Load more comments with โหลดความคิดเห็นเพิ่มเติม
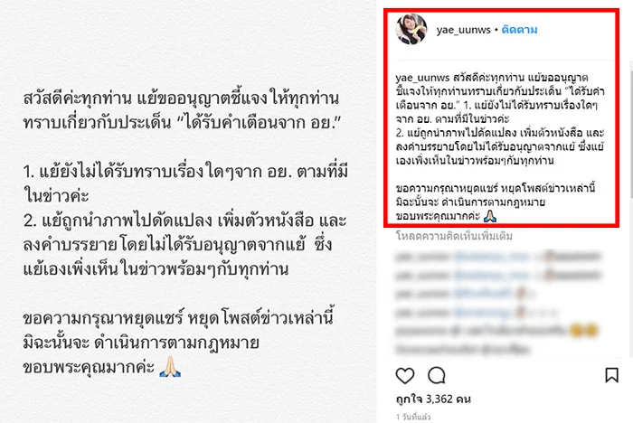 pyautogui.click(x=454, y=236)
